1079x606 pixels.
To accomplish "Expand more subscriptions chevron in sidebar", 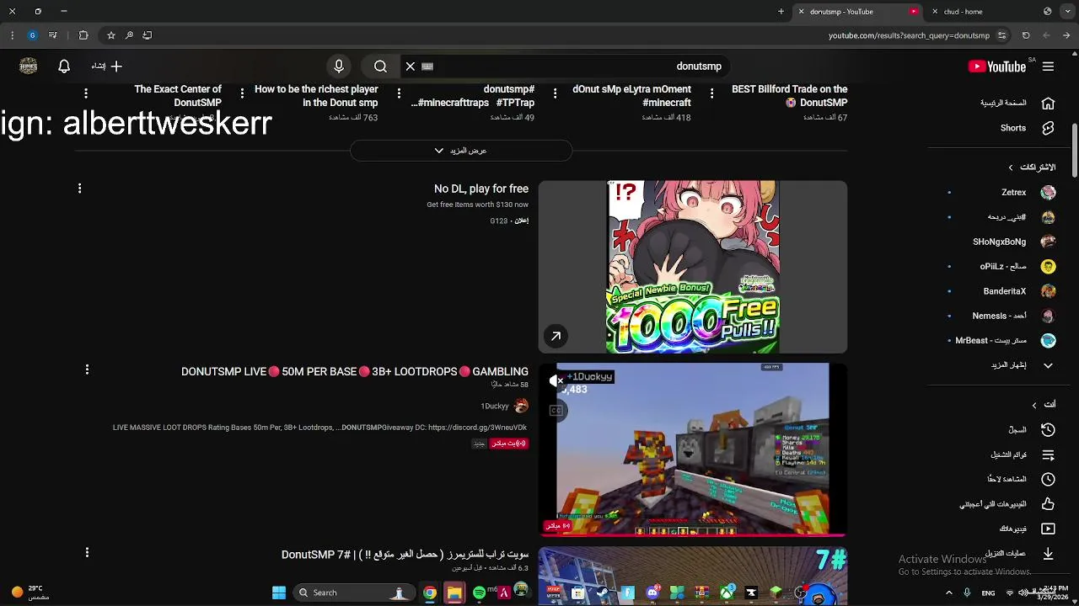I will pyautogui.click(x=1048, y=365).
